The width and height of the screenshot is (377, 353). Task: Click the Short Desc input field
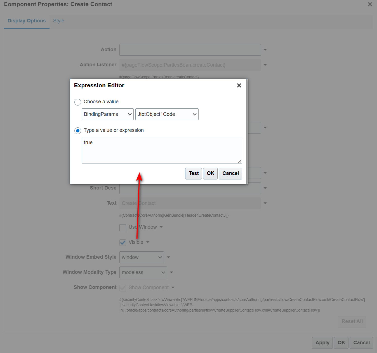[190, 188]
